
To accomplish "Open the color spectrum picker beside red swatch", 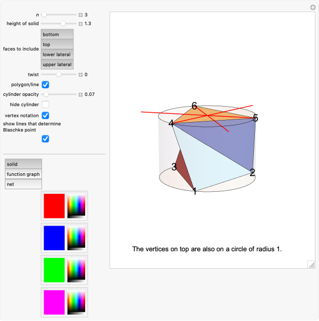I will [x=76, y=206].
